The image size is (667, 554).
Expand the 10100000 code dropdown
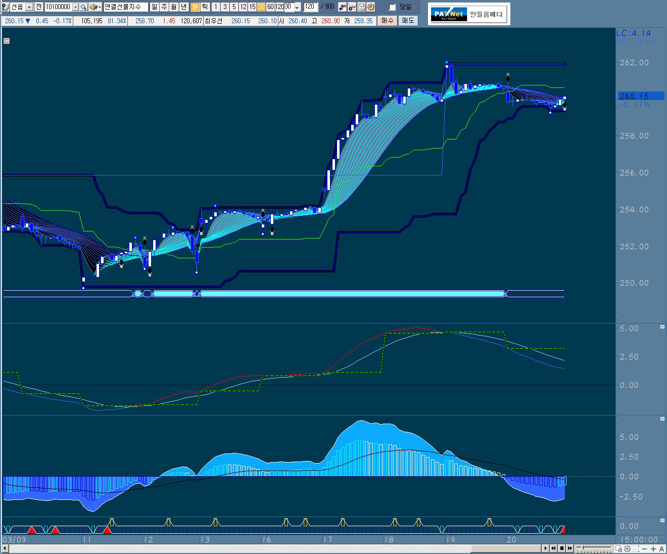[75, 7]
